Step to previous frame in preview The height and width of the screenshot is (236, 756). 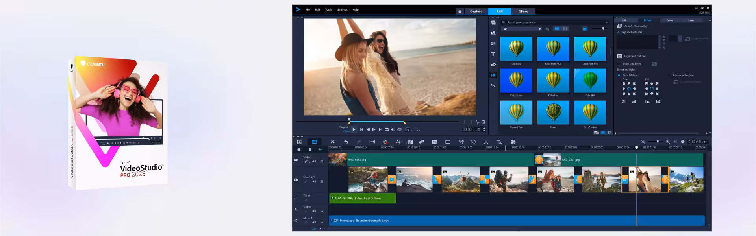click(x=368, y=129)
